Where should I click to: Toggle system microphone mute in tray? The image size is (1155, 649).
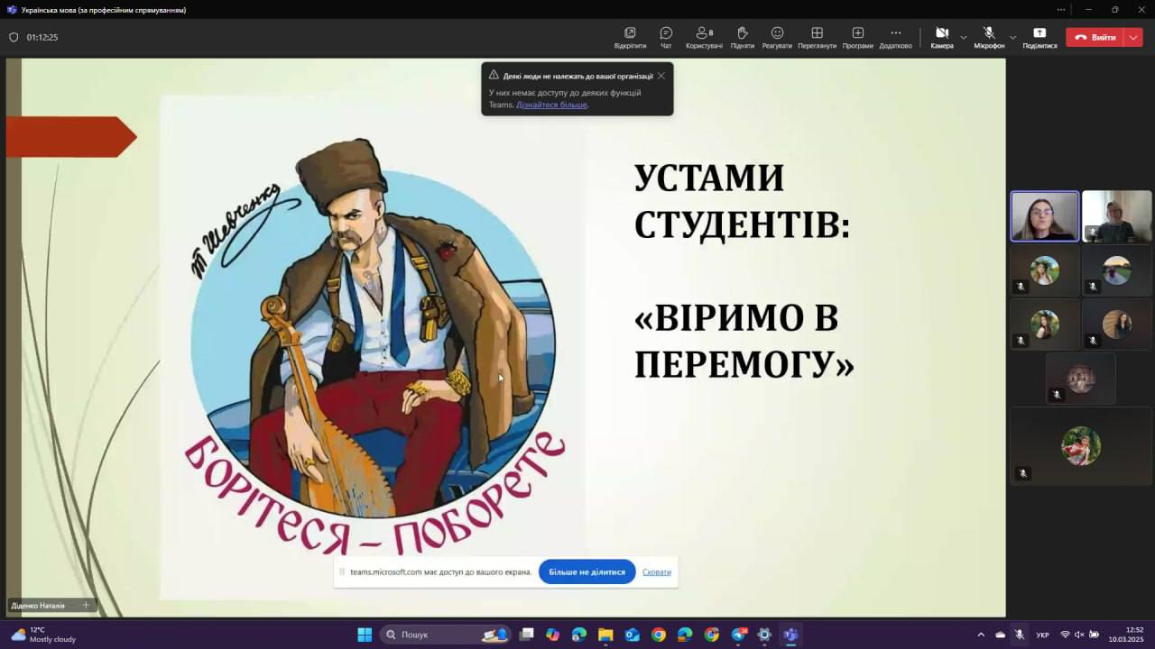[x=1020, y=635]
